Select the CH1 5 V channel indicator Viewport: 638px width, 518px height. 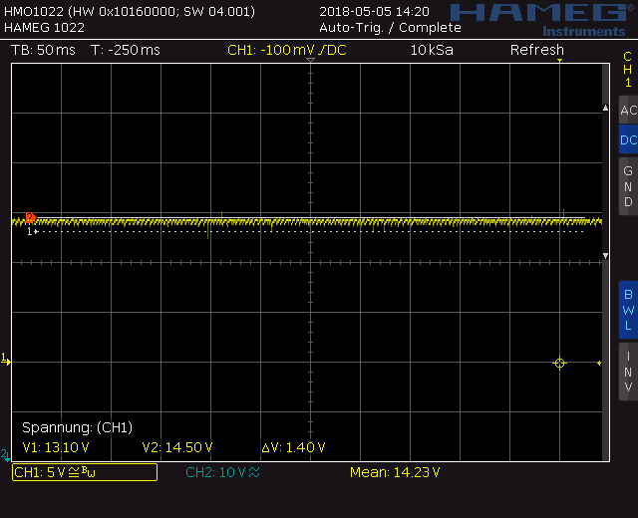[84, 472]
